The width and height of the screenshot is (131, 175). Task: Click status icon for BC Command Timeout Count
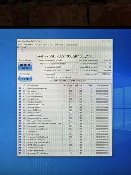click(20, 129)
